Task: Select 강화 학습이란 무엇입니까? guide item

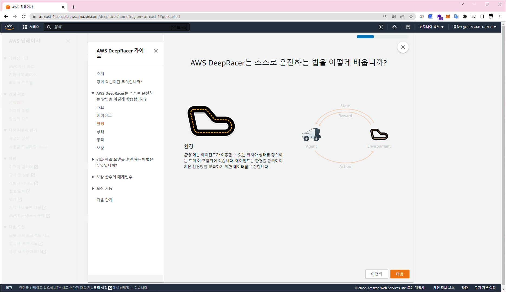Action: point(119,82)
